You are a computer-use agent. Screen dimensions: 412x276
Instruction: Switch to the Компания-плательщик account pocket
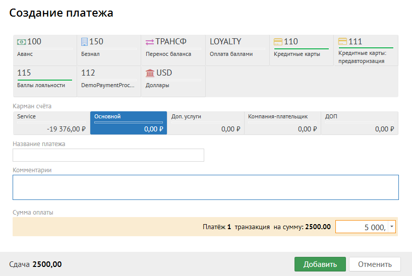click(x=282, y=123)
